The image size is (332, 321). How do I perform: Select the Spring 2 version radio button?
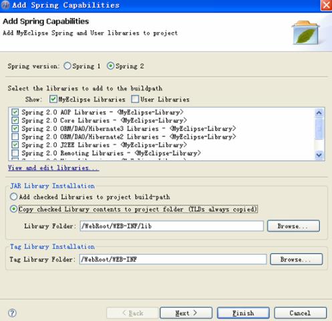110,66
